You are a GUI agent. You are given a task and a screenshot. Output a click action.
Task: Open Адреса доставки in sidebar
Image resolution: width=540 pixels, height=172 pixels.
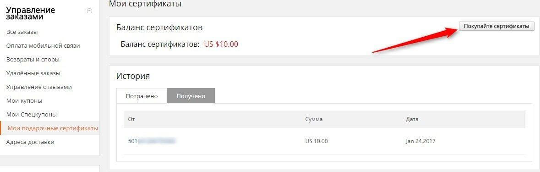tap(30, 142)
